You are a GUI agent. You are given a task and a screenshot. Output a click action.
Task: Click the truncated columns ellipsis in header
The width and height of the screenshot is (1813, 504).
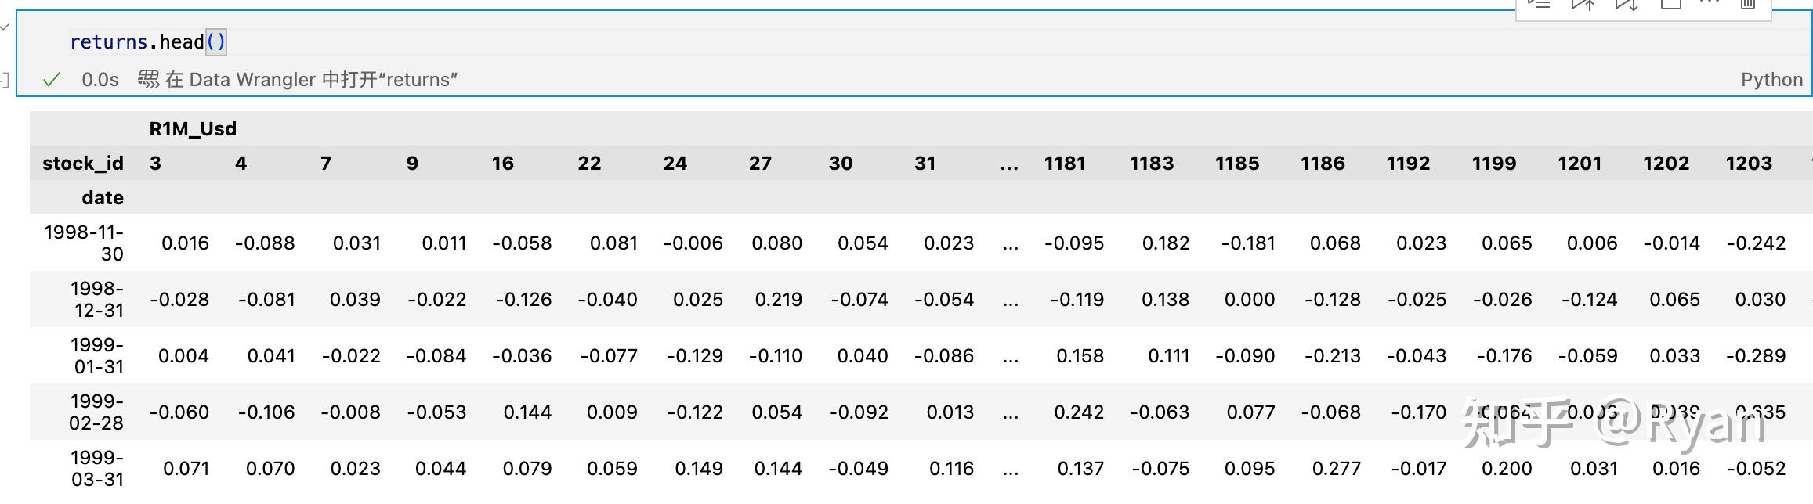pyautogui.click(x=1009, y=164)
